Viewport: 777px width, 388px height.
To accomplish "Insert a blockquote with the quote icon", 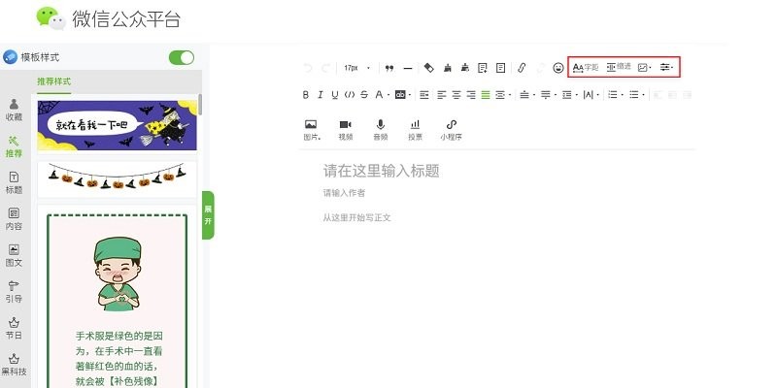I will coord(389,68).
